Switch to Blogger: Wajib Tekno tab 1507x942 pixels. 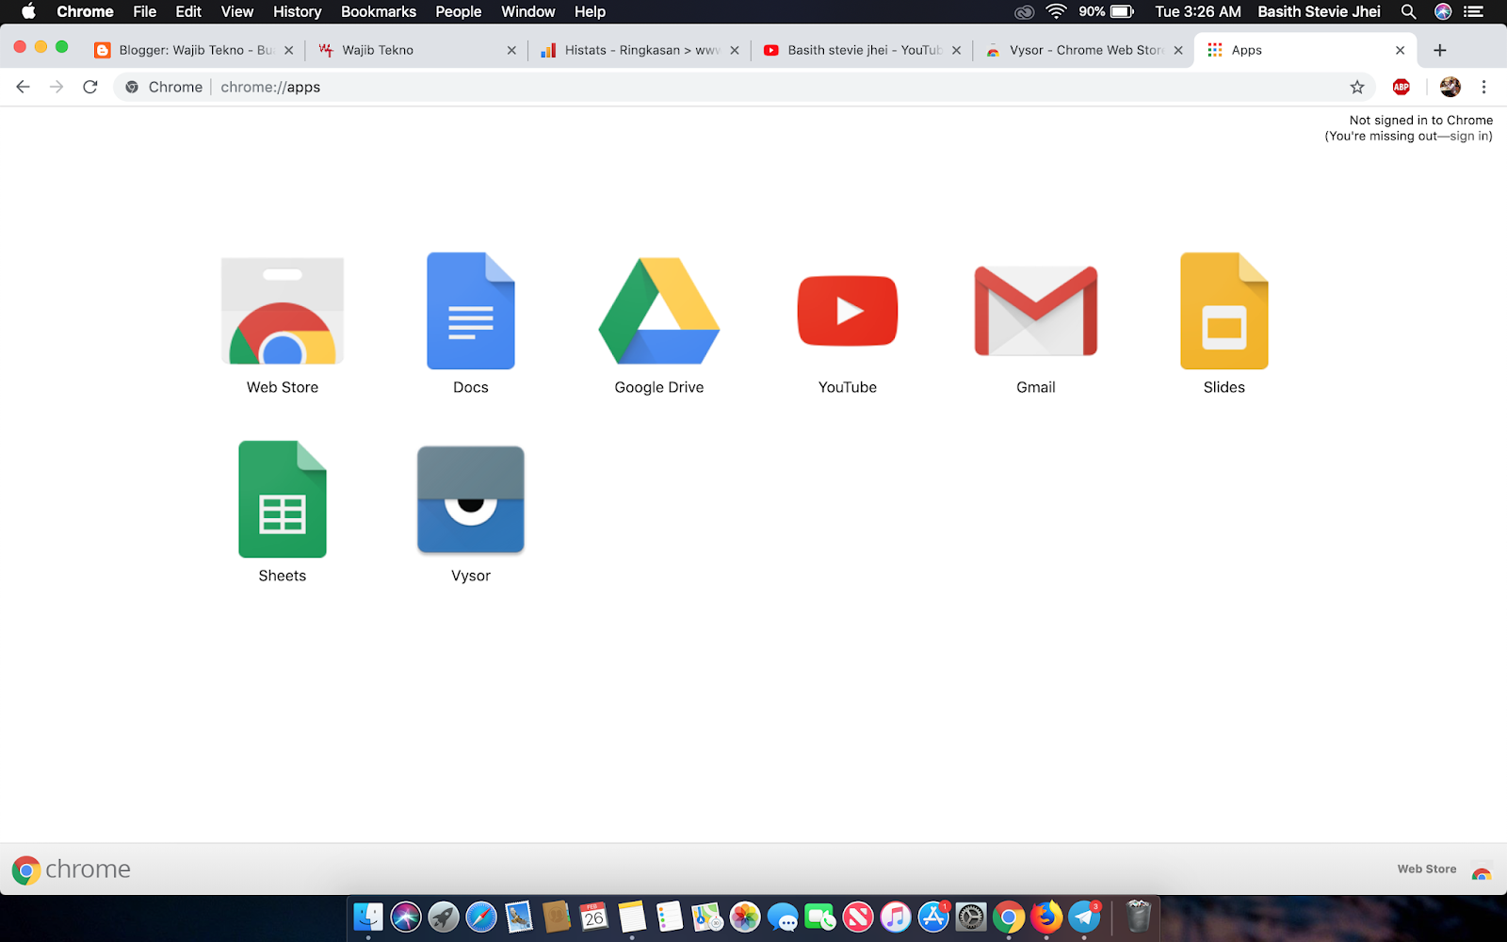[x=193, y=50]
